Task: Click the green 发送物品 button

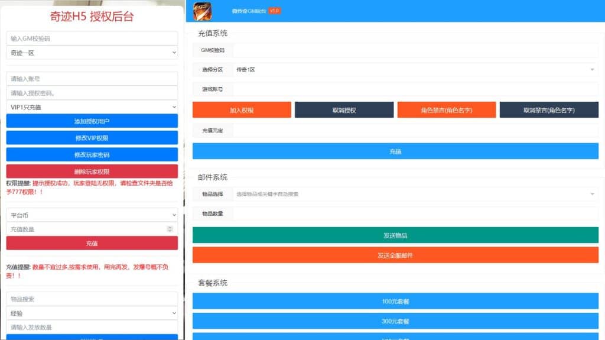Action: (x=395, y=235)
